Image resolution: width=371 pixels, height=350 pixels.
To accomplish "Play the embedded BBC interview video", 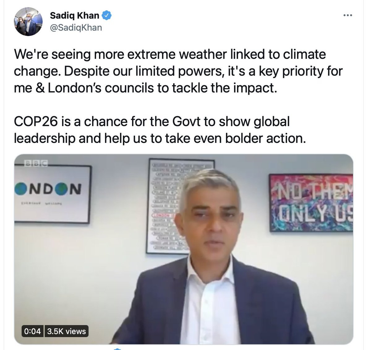I will click(184, 249).
